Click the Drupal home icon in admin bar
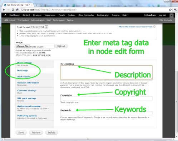The height and width of the screenshot is (141, 178). (x=5, y=15)
